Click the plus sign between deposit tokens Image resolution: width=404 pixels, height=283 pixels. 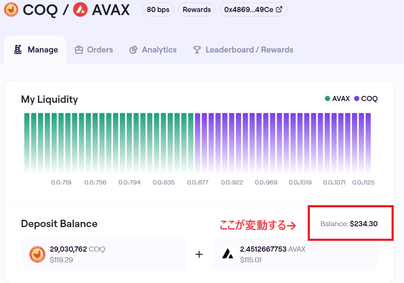(199, 254)
